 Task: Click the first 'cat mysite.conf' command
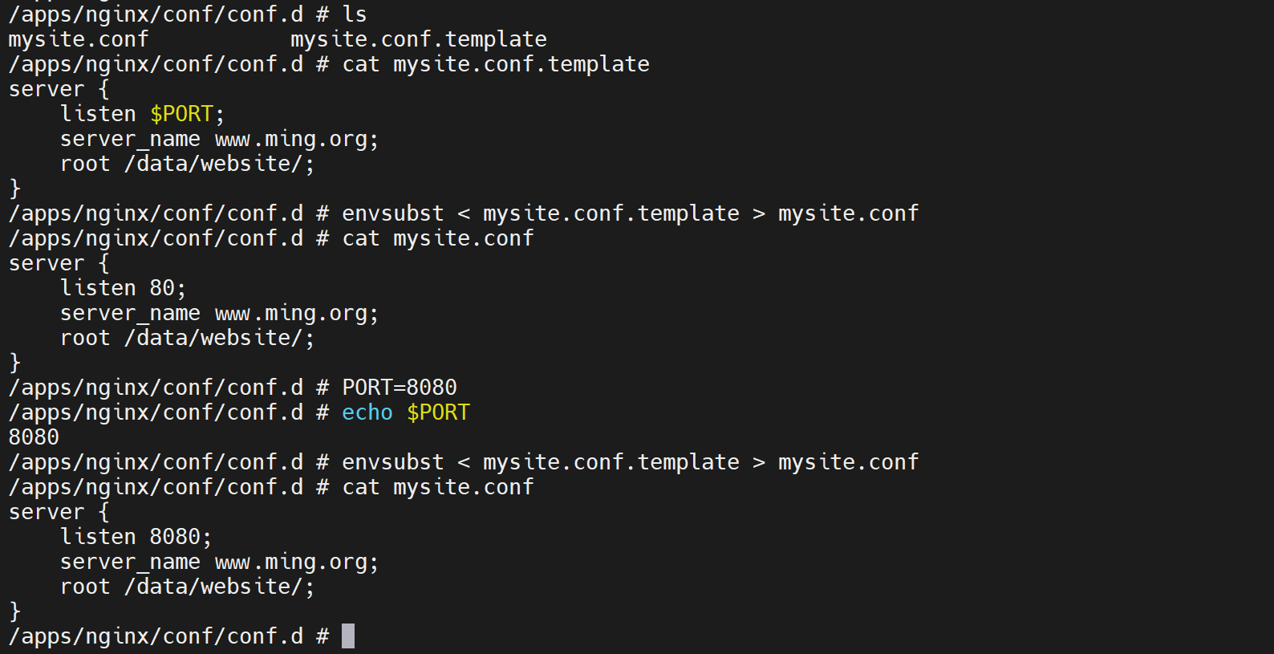(438, 238)
